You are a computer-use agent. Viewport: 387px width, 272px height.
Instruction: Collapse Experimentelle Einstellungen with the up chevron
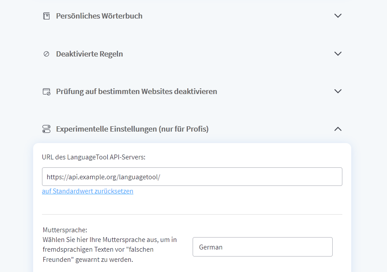click(x=338, y=129)
